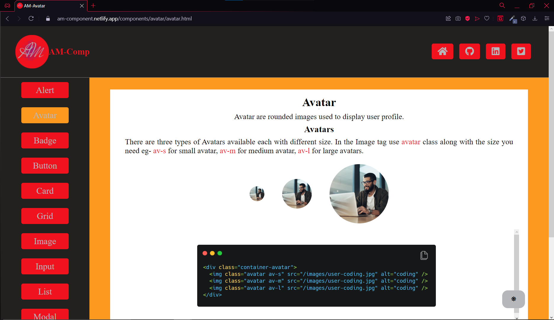Click the red traffic-light dot on code window

[205, 253]
